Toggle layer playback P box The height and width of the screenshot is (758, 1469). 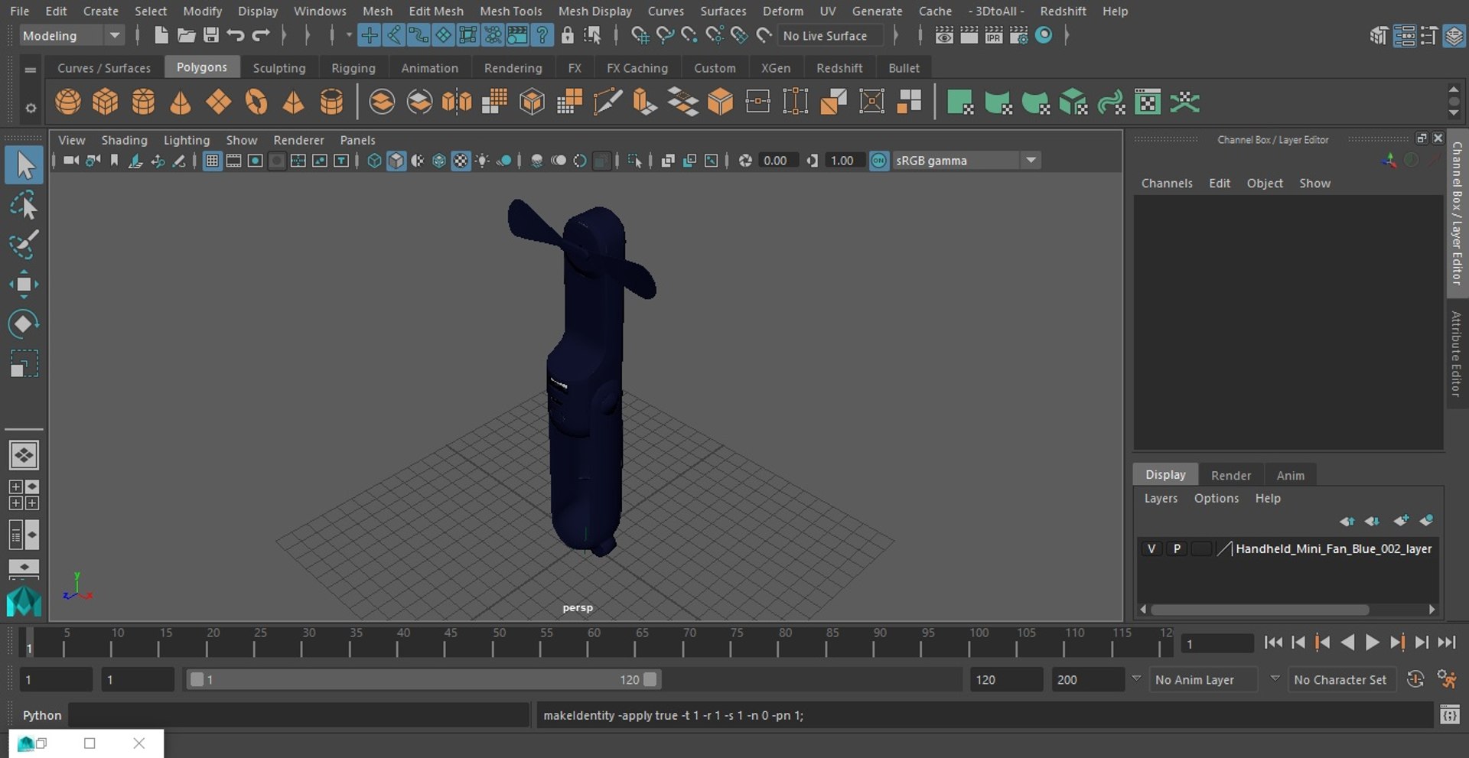(1177, 548)
